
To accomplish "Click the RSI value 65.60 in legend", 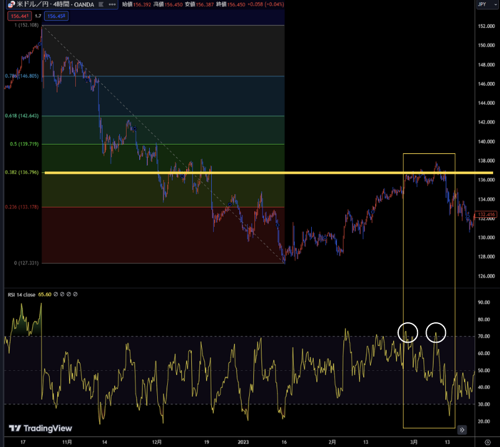I will 45,295.
